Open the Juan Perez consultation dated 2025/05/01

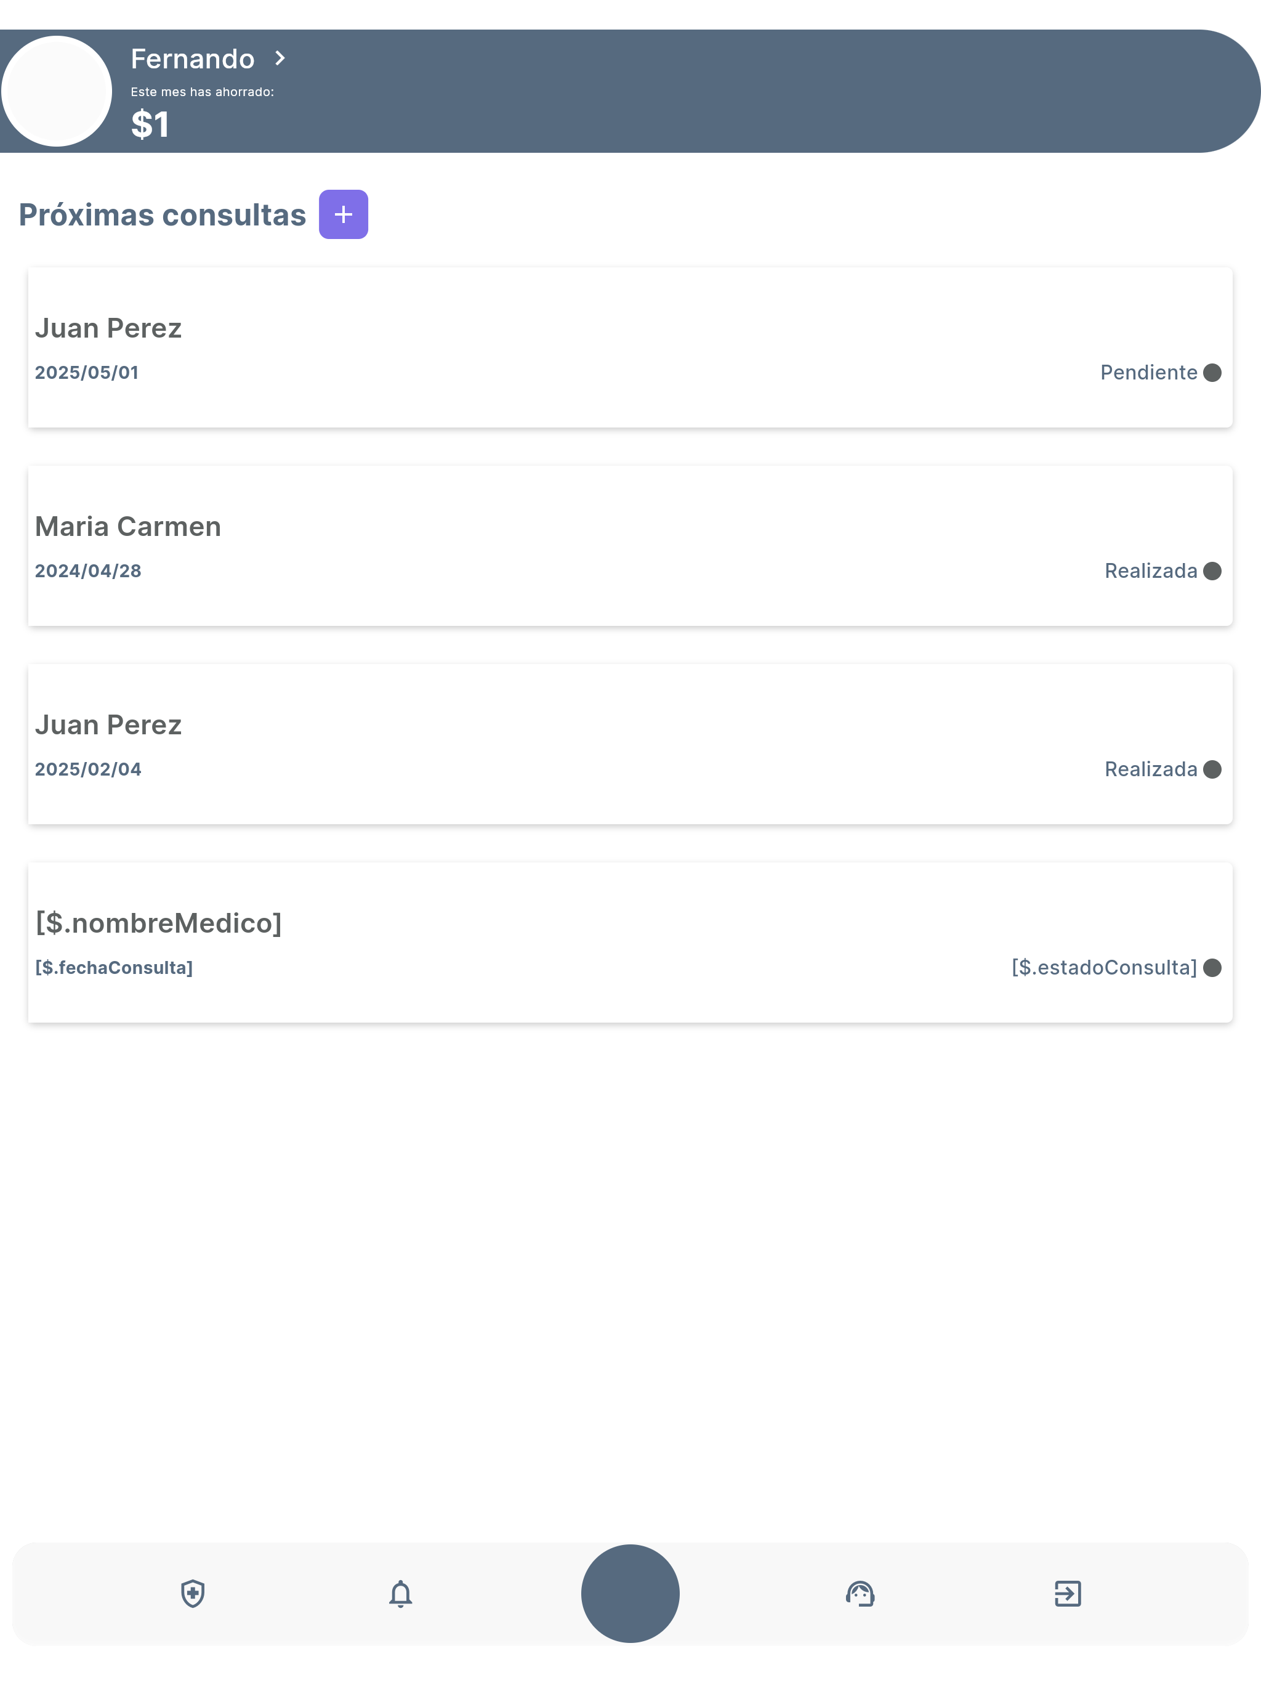tap(630, 347)
